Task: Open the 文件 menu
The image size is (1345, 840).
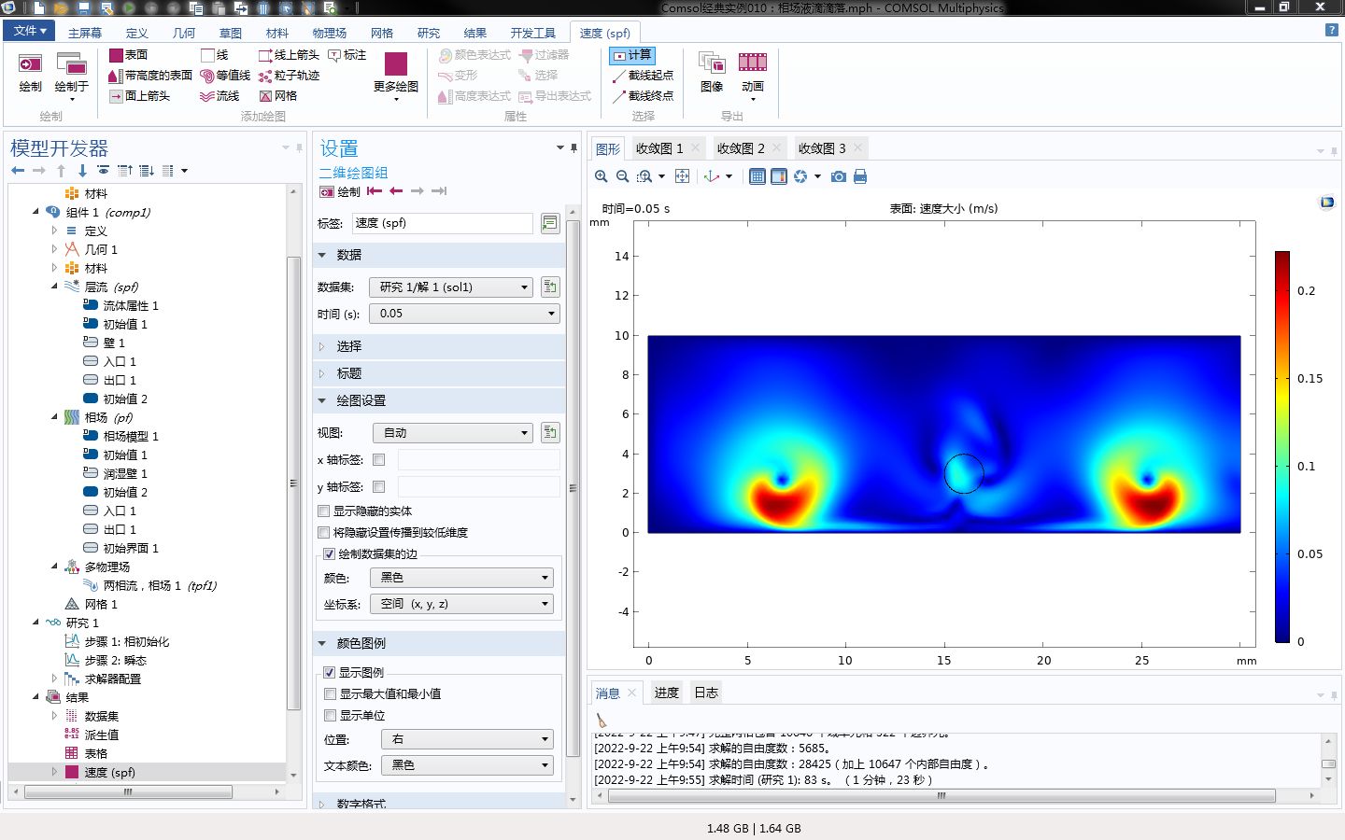Action: click(28, 30)
